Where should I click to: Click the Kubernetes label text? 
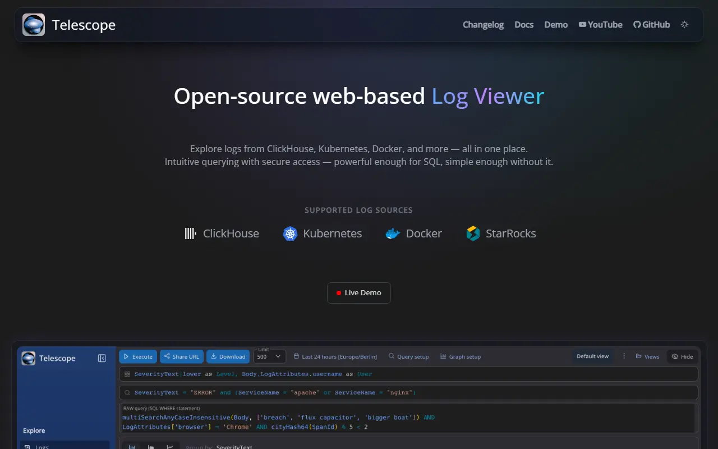pos(333,233)
